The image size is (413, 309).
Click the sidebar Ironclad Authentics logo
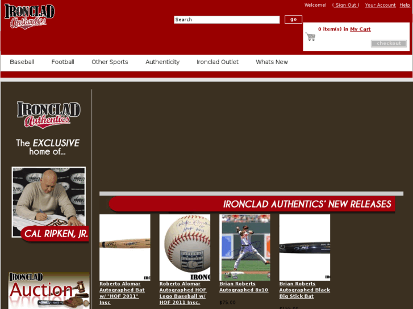[49, 115]
